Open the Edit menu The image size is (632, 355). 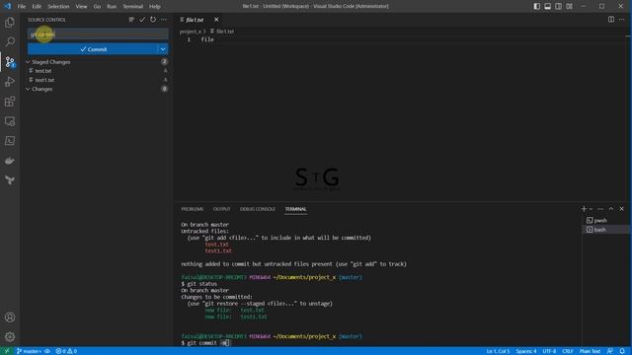pyautogui.click(x=37, y=6)
